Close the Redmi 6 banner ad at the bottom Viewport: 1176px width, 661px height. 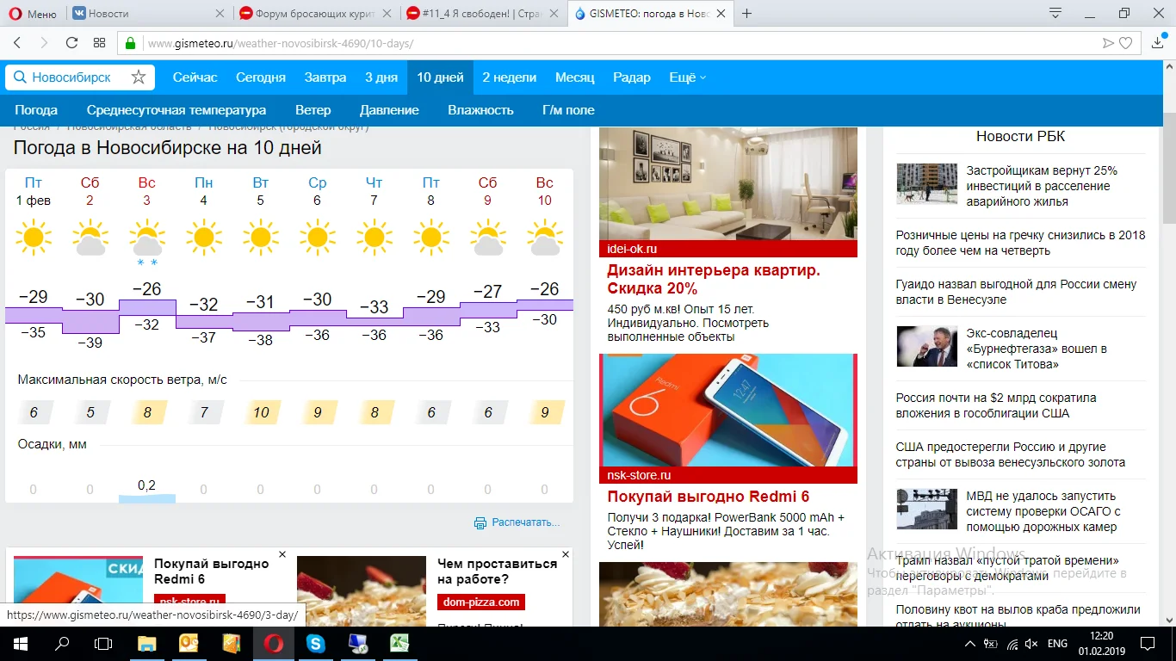(282, 554)
